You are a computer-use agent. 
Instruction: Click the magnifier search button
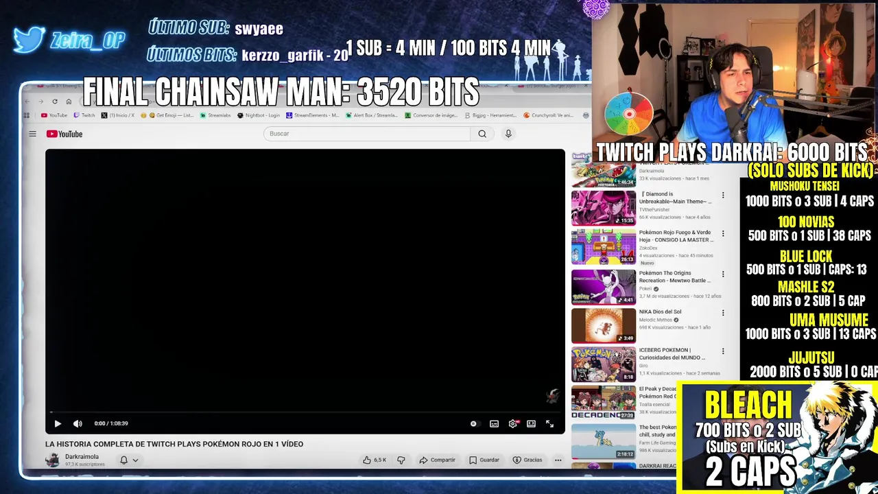pos(482,134)
